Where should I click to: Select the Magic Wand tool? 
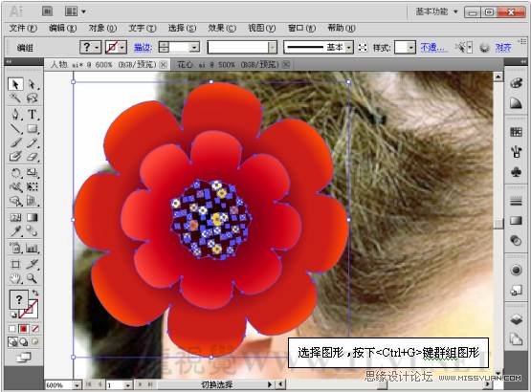point(15,98)
